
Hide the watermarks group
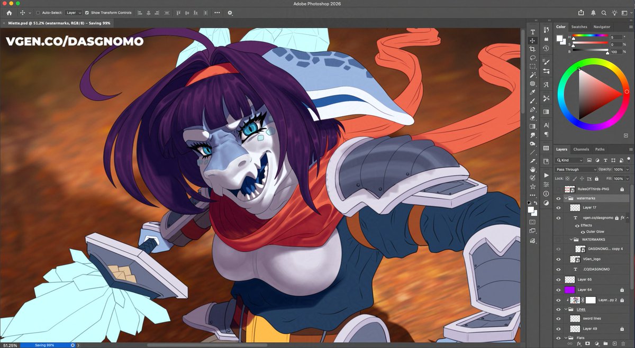[558, 198]
